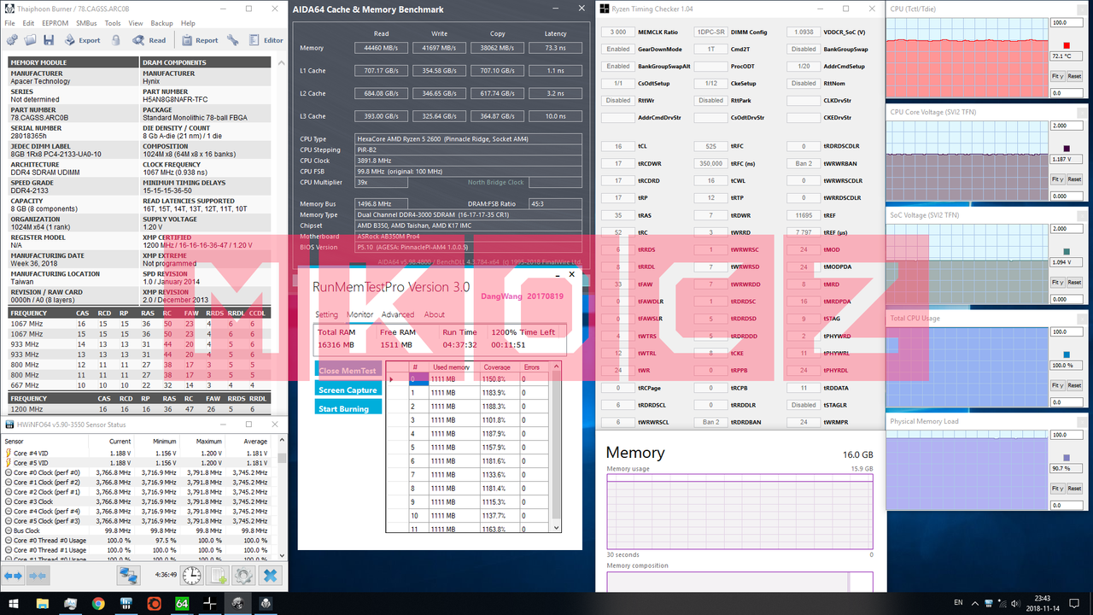Open the EEPROM menu

click(56, 23)
